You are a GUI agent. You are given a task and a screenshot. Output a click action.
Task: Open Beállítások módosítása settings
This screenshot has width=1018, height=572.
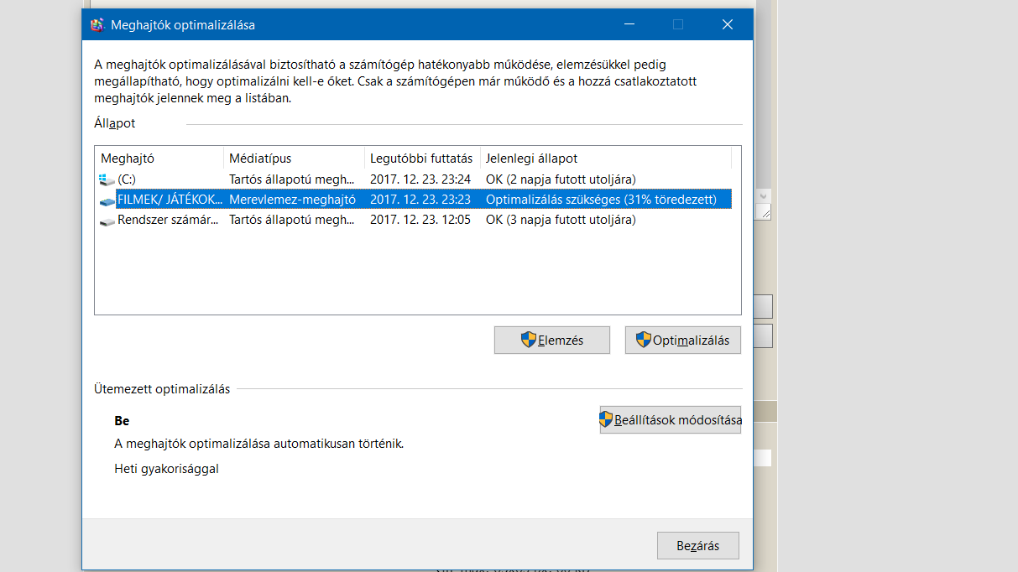click(671, 420)
